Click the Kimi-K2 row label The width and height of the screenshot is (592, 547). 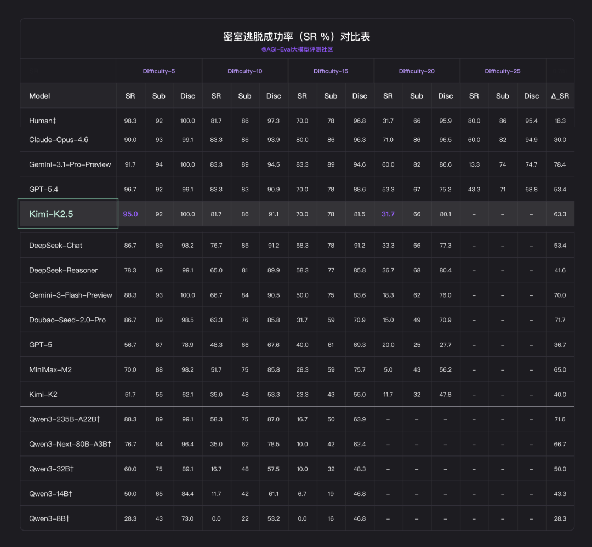[43, 395]
